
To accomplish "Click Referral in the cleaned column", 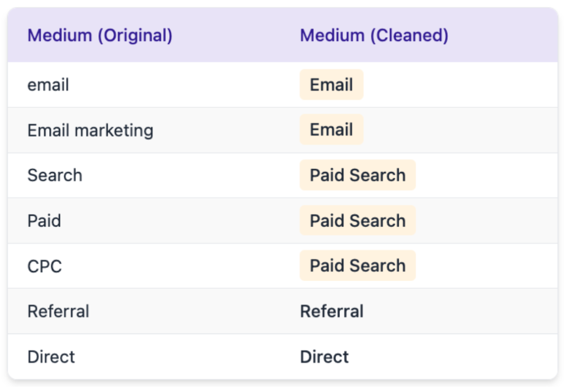I will (x=332, y=311).
